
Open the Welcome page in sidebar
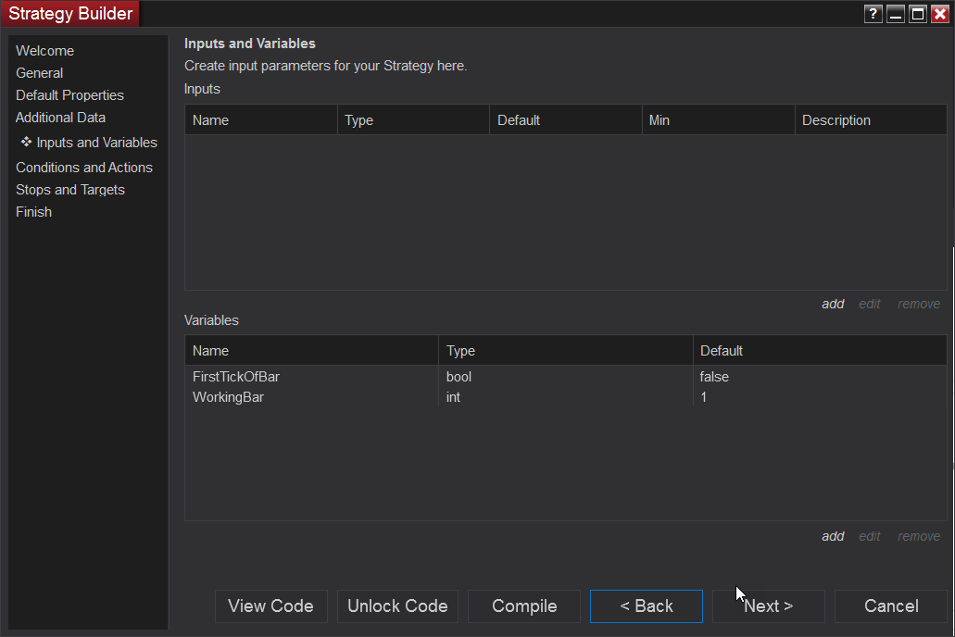click(44, 51)
